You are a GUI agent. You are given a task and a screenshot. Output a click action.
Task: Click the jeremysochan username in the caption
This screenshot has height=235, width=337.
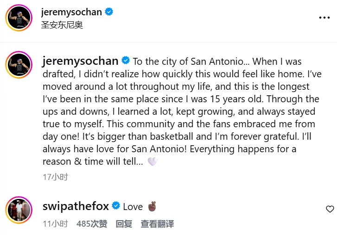pos(80,61)
